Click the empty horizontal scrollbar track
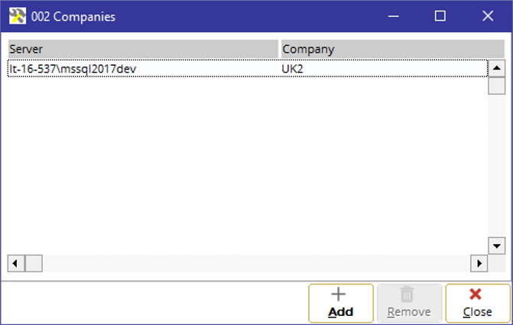Screen dimensions: 513x325 tap(257, 263)
